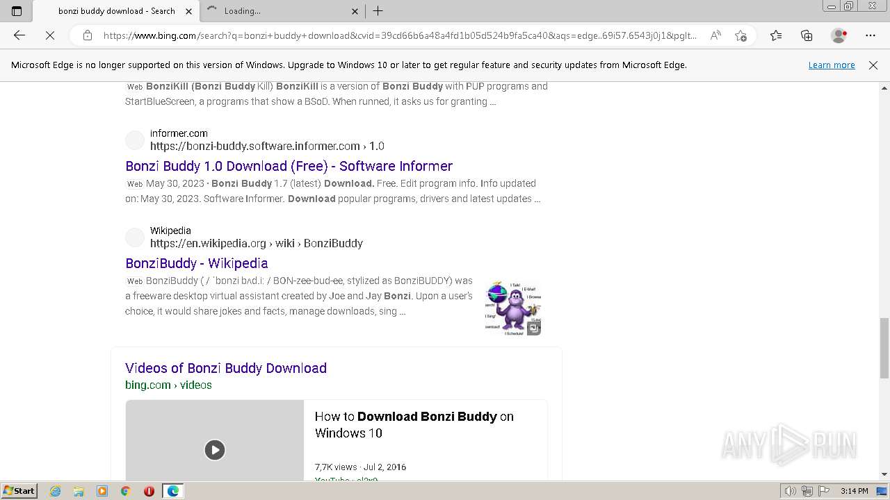The width and height of the screenshot is (890, 500).
Task: Close the 'bonzi buddy download' tab
Action: point(188,11)
